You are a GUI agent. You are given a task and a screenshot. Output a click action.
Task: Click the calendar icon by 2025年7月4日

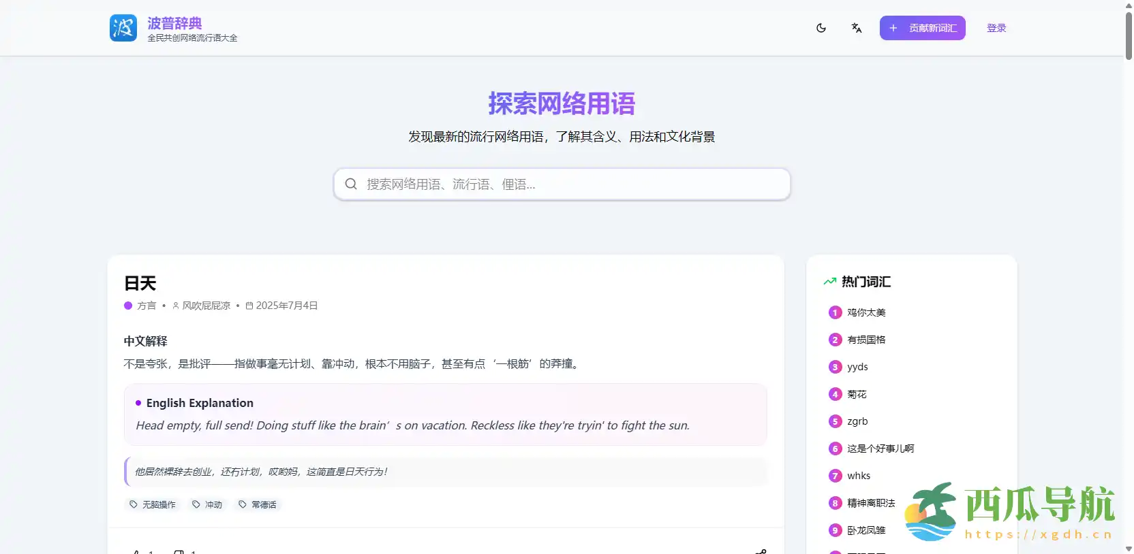249,306
